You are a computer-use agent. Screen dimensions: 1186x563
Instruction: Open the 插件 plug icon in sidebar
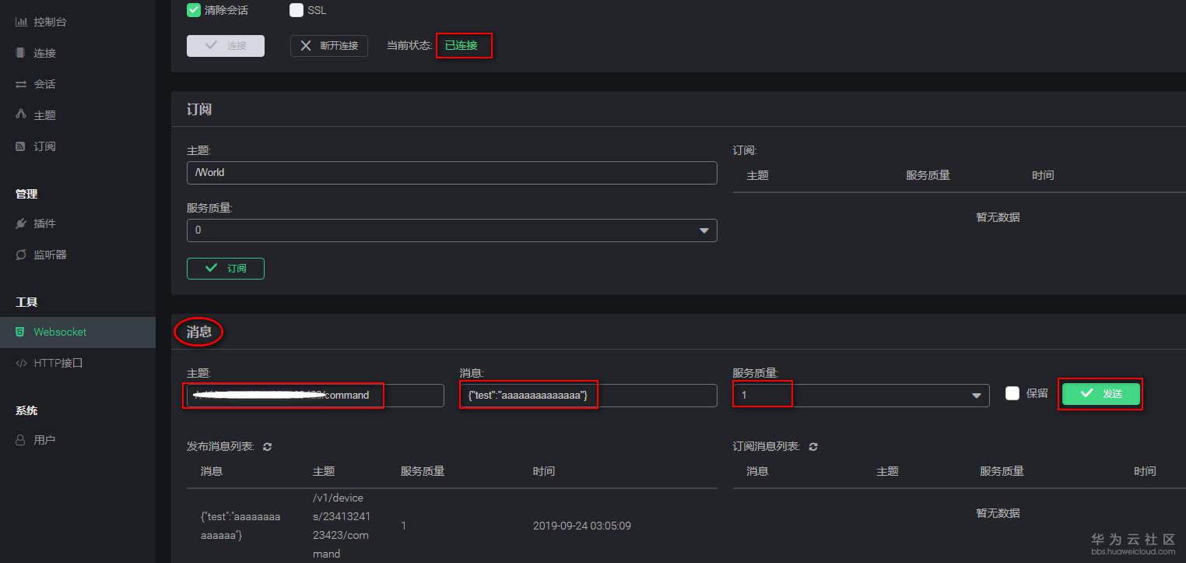coord(21,223)
